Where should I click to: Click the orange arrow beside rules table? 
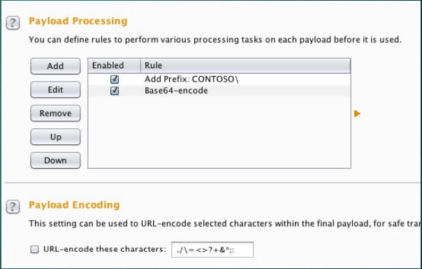(357, 114)
